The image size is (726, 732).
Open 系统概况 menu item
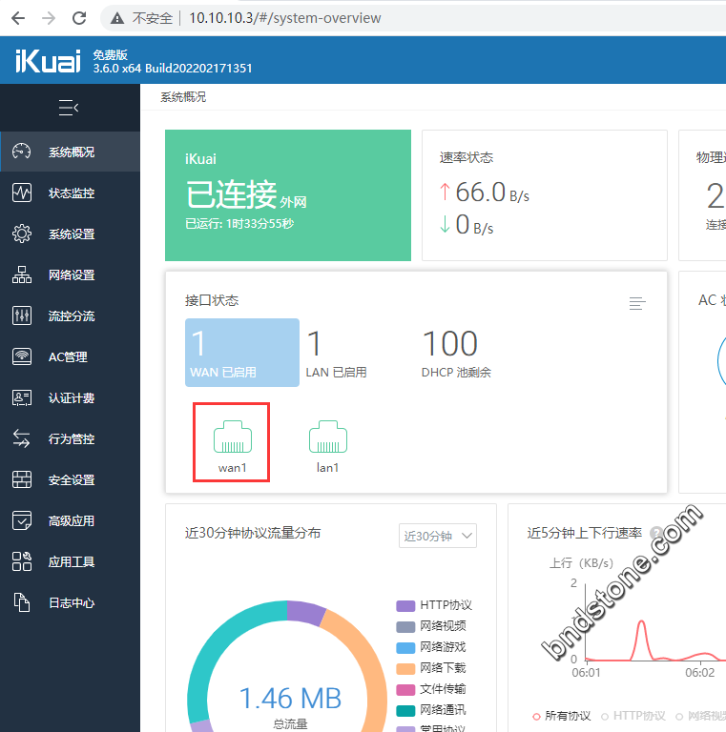70,152
